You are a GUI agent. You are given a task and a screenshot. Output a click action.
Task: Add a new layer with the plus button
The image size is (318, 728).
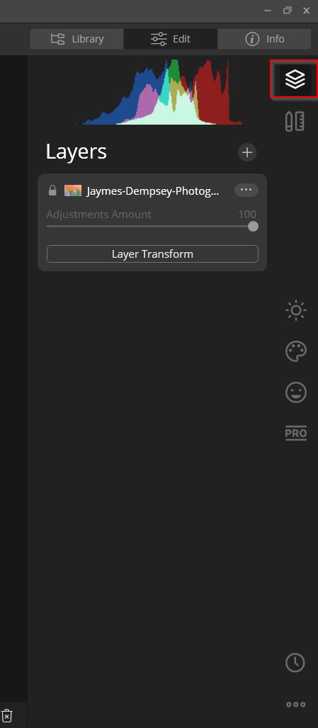[247, 152]
